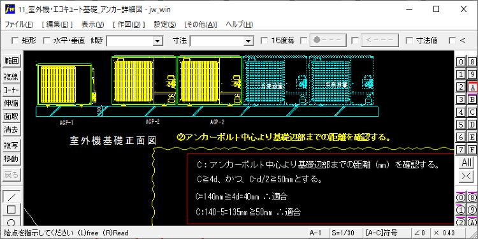This screenshot has width=478, height=239.
Task: Click the 範囲 selection button
Action: point(11,61)
